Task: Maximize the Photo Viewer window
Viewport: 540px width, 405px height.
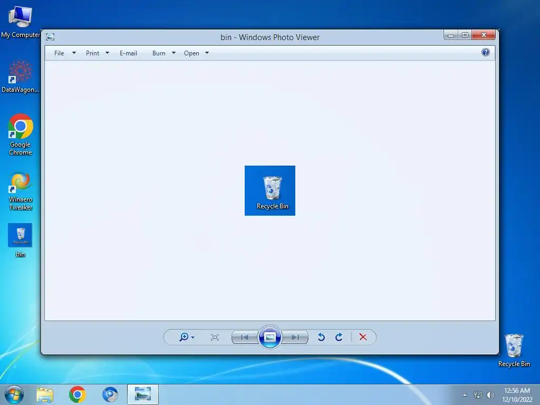Action: click(x=465, y=35)
